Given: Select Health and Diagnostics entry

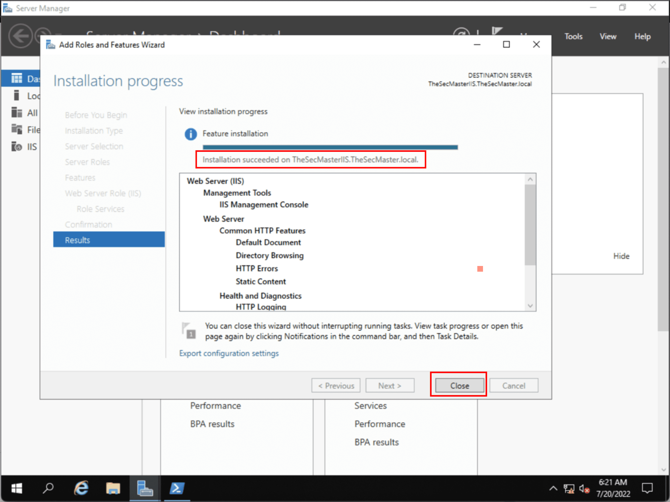Looking at the screenshot, I should click(x=261, y=296).
